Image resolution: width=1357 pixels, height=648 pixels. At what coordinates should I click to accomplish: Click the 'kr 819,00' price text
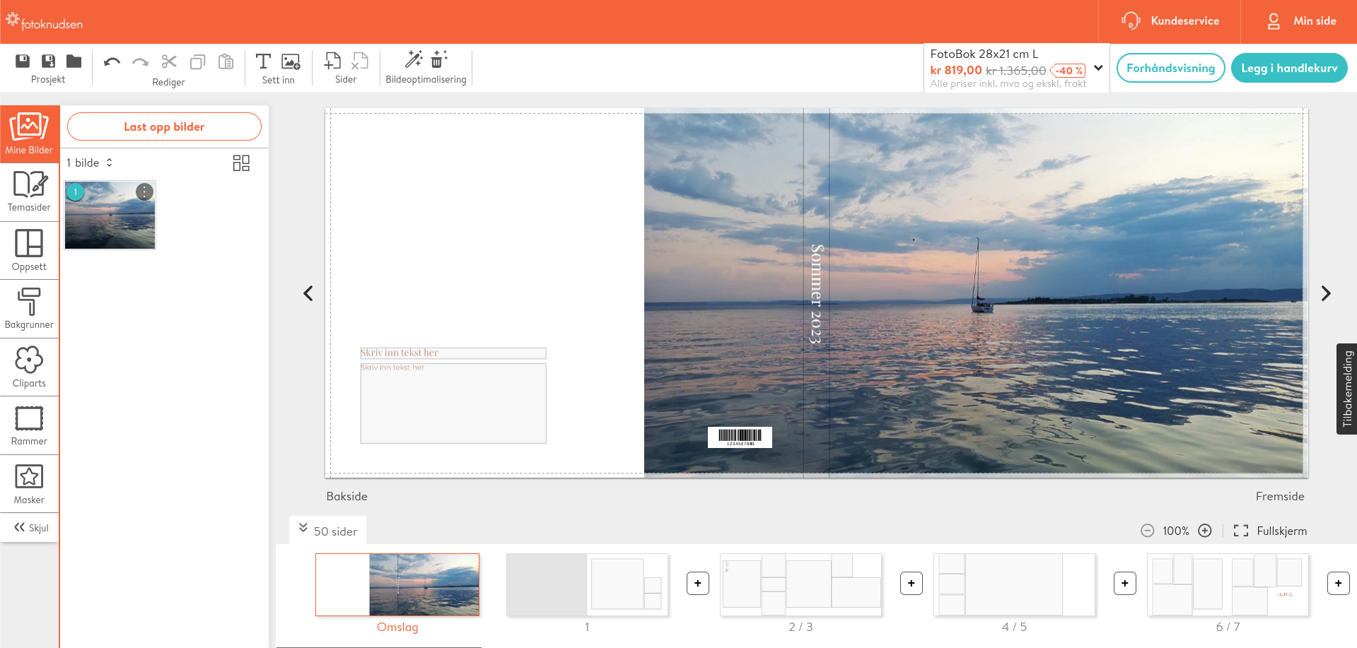[x=956, y=70]
